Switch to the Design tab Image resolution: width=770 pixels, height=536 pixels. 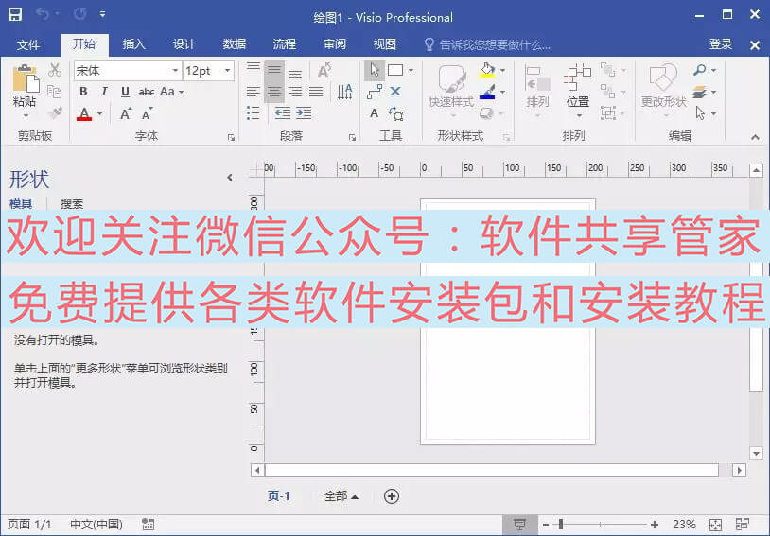pos(184,44)
